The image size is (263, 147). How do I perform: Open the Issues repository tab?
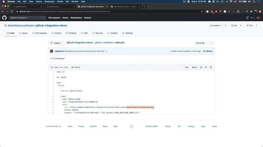point(23,33)
